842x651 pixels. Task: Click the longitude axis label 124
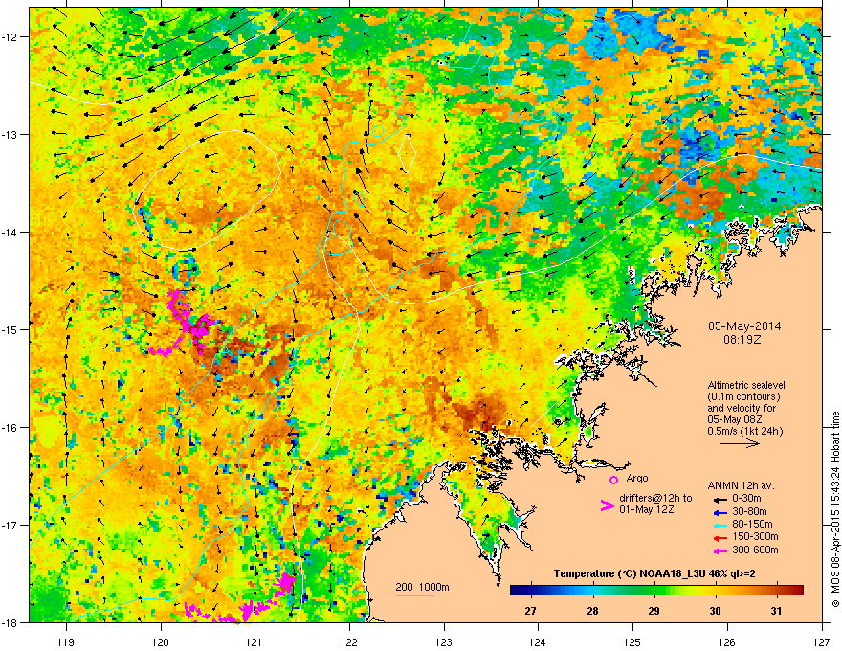538,641
